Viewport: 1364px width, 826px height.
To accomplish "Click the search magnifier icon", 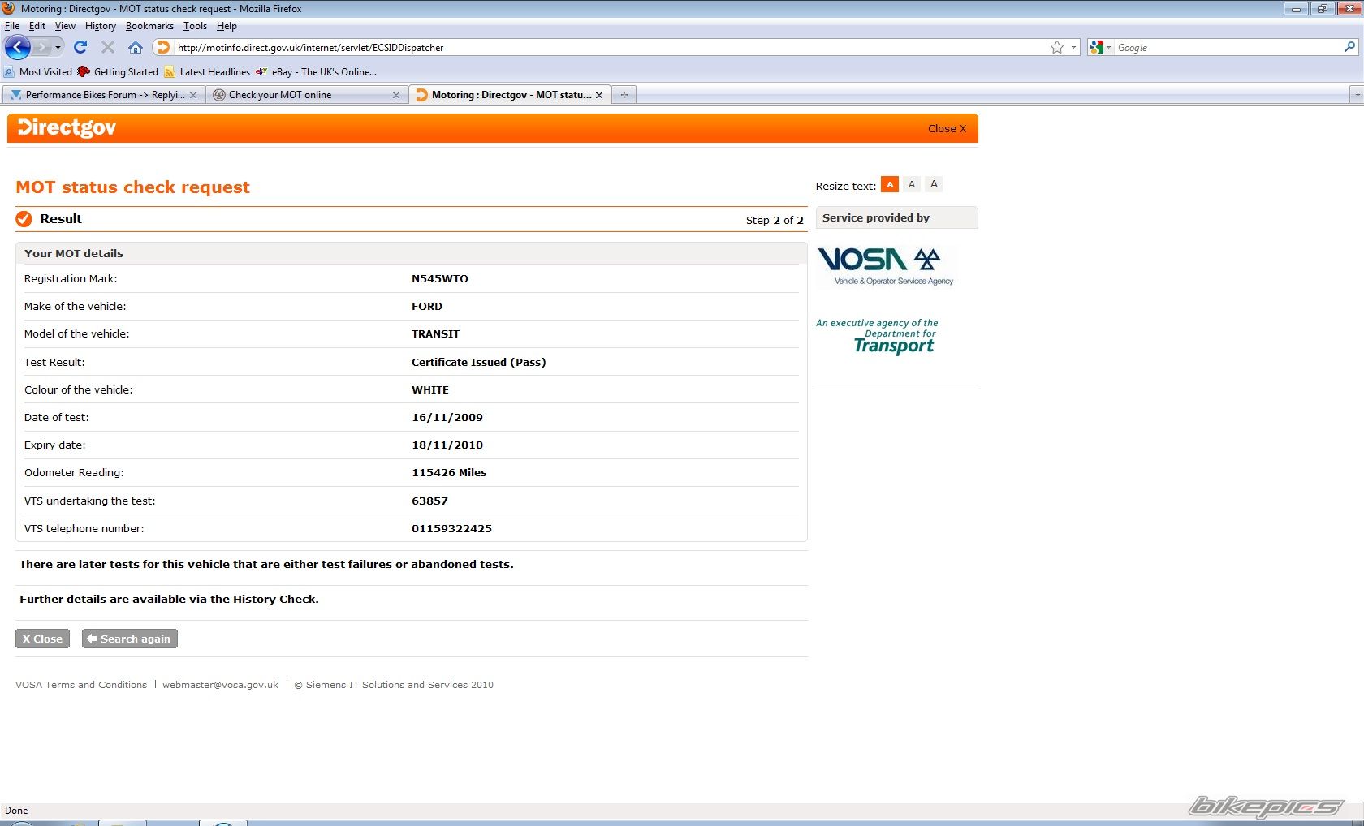I will [x=1349, y=47].
